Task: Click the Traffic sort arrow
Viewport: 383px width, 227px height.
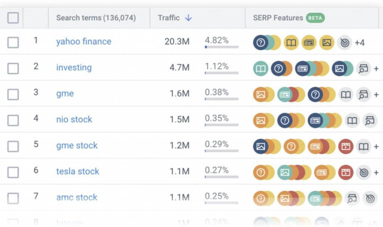Action: [189, 18]
